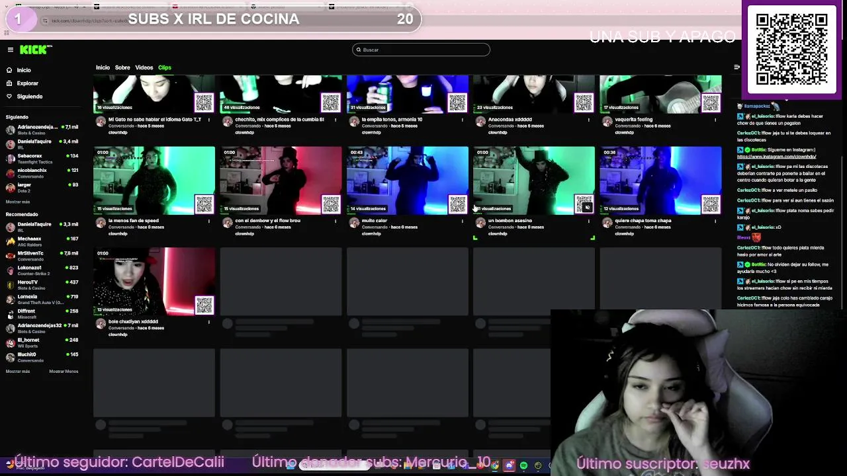This screenshot has width=847, height=476.
Task: Open options menu for 'chechito, mix' clip
Action: [335, 120]
